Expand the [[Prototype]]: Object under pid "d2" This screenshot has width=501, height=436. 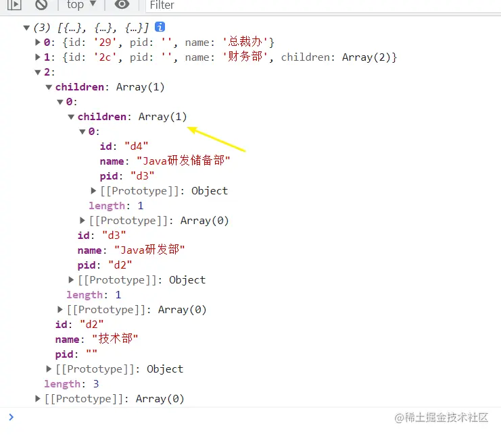pyautogui.click(x=71, y=279)
